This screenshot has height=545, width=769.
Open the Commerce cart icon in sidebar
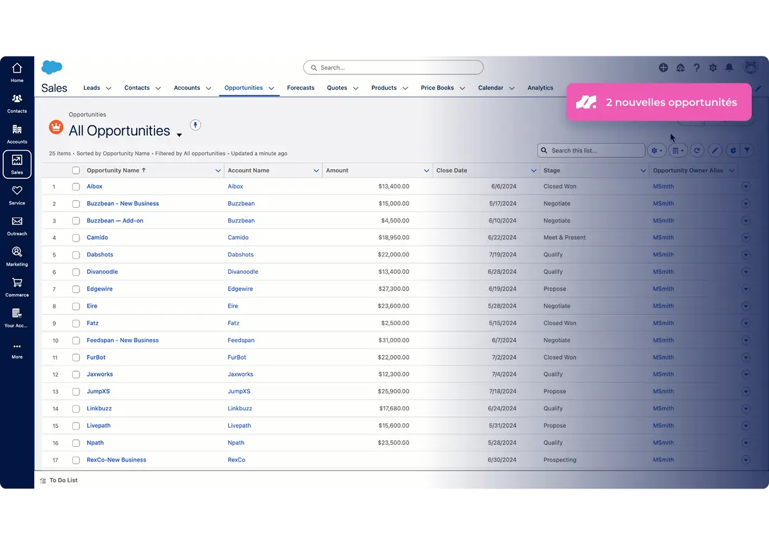pos(17,287)
